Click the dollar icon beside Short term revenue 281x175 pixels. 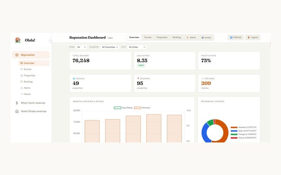(x=17, y=103)
